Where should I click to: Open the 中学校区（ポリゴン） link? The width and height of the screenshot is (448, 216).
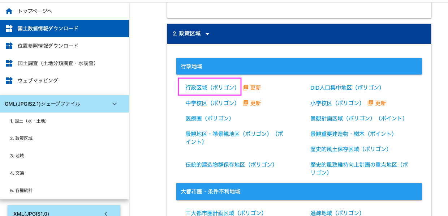[211, 103]
